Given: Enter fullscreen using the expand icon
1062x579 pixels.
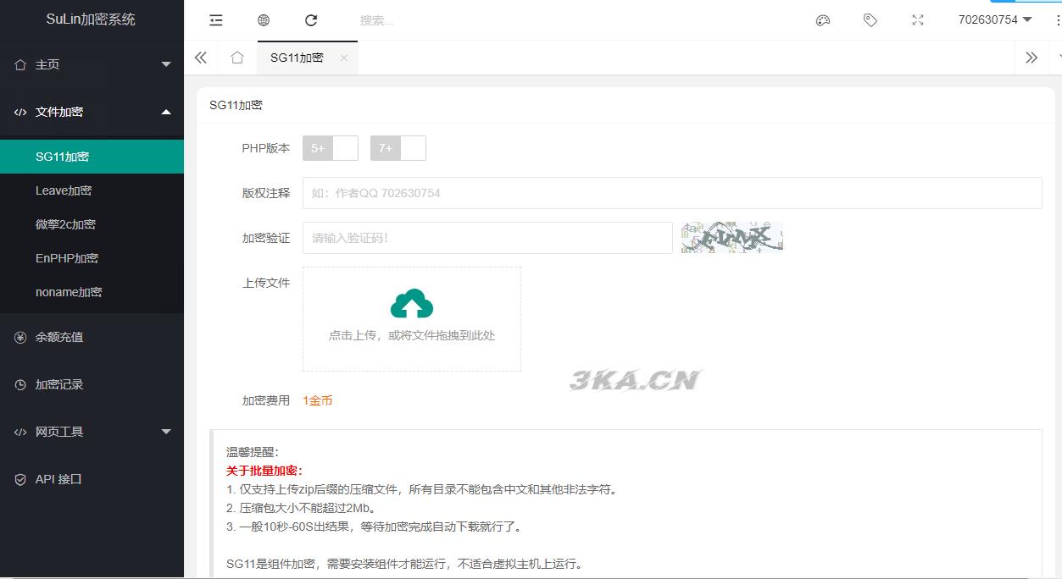Looking at the screenshot, I should (917, 20).
